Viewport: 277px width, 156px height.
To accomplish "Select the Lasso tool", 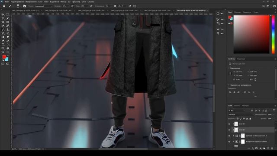I will coord(3,18).
